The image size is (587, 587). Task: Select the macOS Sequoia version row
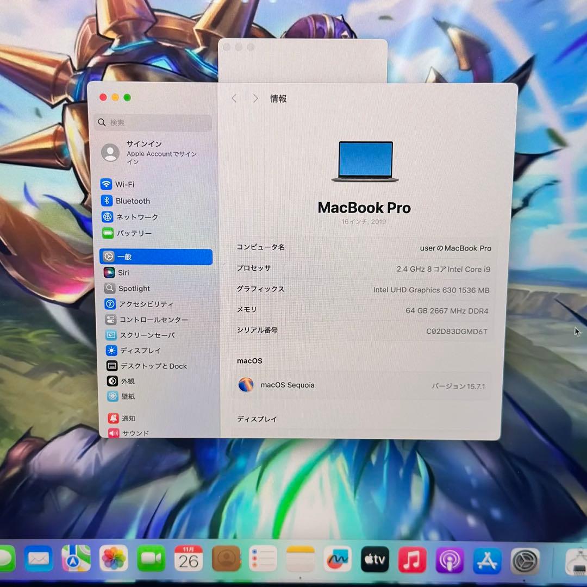tap(364, 385)
